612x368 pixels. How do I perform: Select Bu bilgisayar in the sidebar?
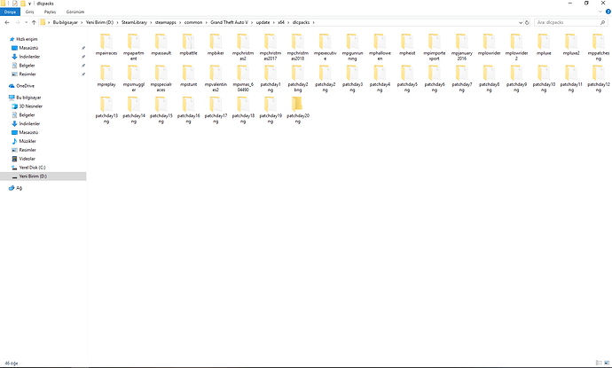28,98
